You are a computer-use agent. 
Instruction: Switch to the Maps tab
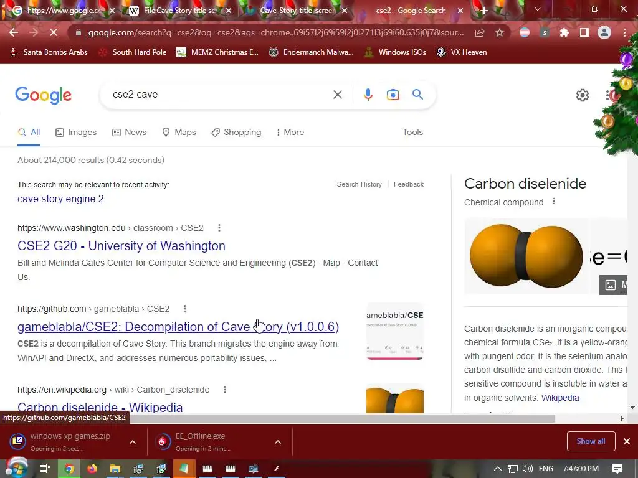179,133
